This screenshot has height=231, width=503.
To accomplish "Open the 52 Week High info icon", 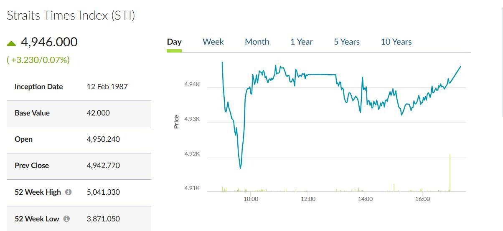I will [69, 192].
